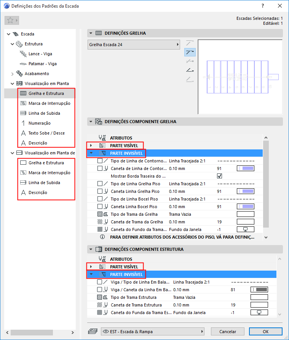Toggle Tipo de Linha Grelha Piso checkbox
Viewport: 289px width, 340px height.
(x=100, y=184)
